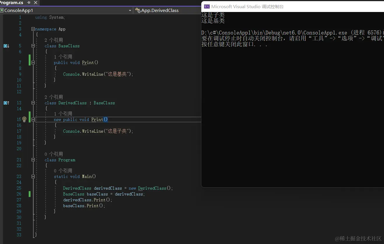Screen dimensions: 384x244
Task: Select the Program.cs editor tab
Action: tap(12, 3)
